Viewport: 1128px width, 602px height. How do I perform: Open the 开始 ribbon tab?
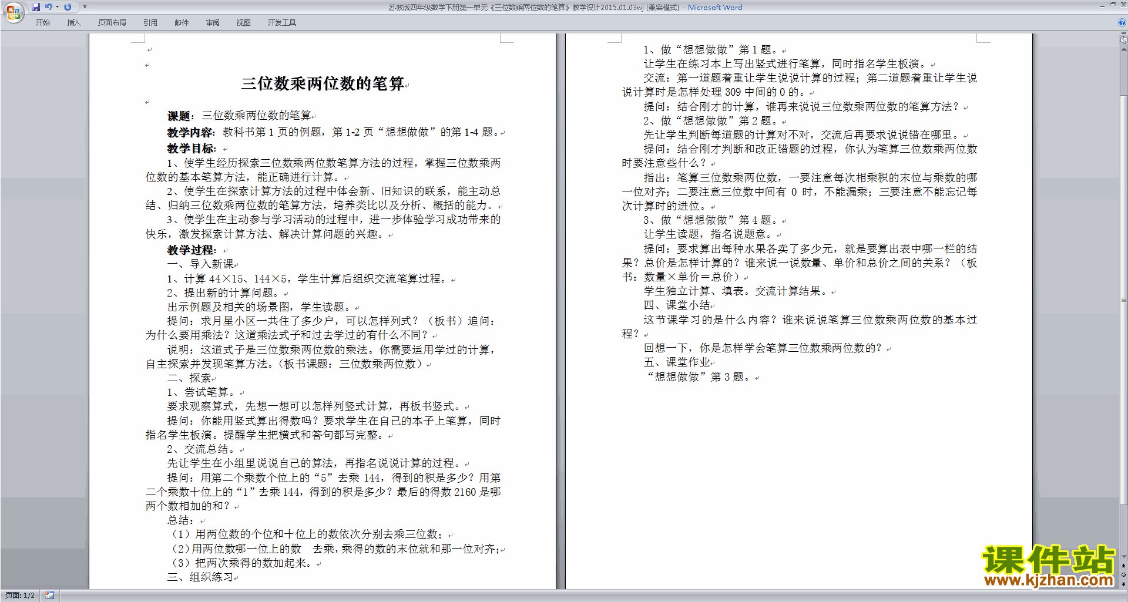click(42, 23)
